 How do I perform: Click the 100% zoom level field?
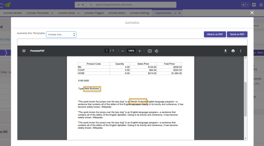coord(131,51)
